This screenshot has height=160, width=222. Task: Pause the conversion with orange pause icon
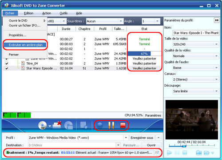tap(111, 125)
